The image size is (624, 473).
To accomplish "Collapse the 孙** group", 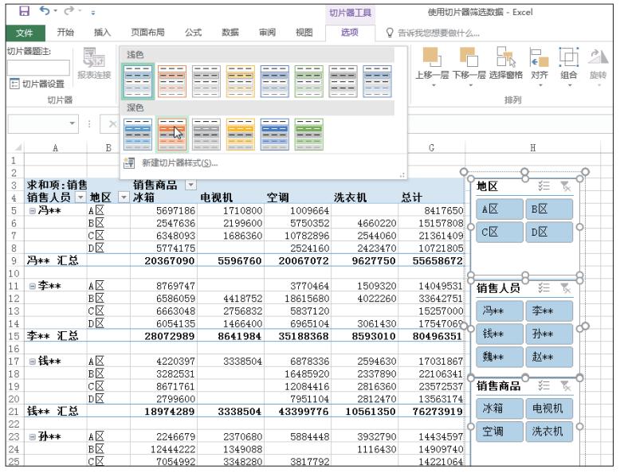I will point(32,436).
